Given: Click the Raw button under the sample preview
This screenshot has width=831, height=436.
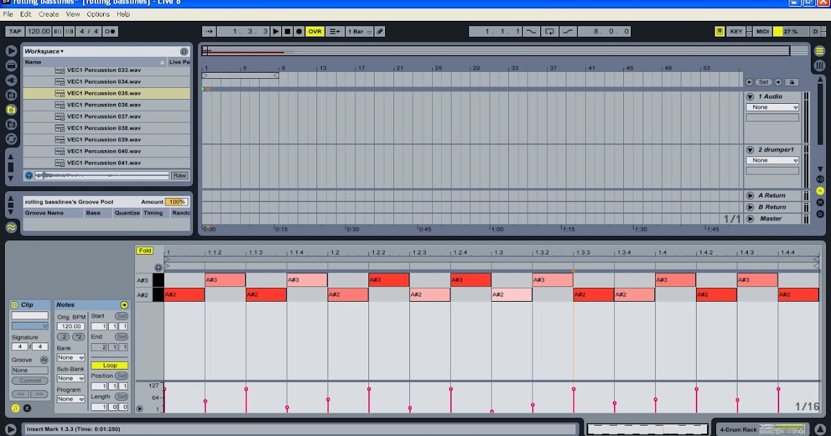Looking at the screenshot, I should 179,174.
